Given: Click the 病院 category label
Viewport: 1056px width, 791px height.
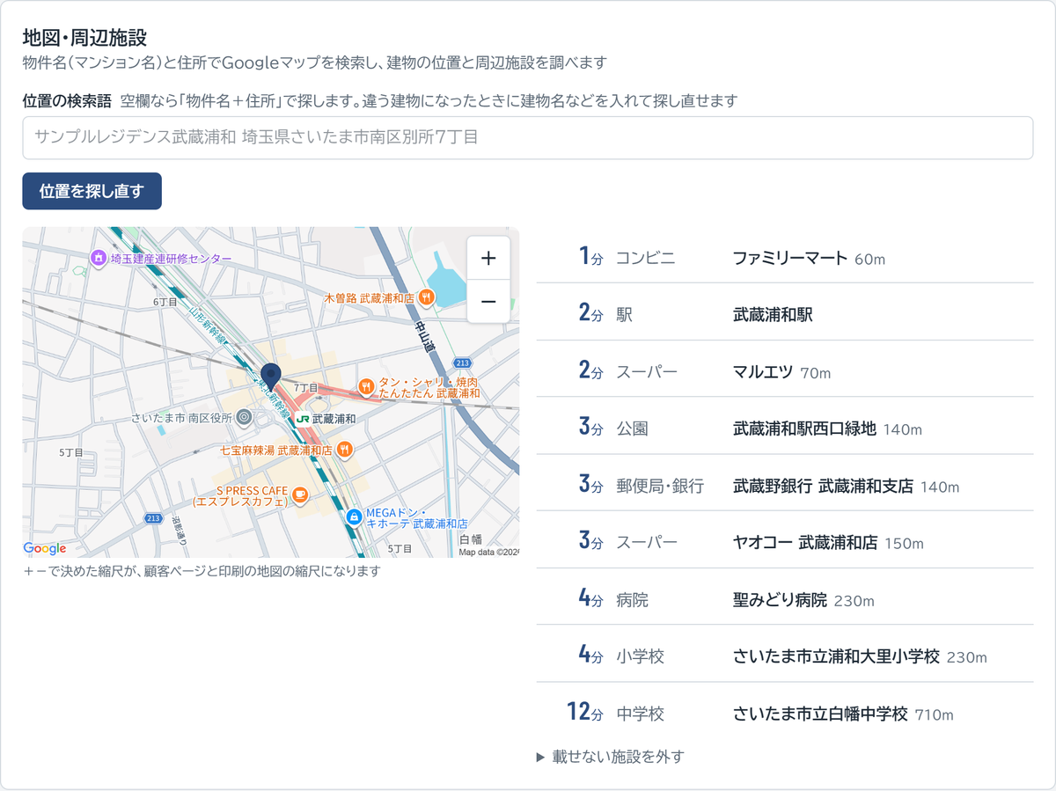Looking at the screenshot, I should (x=632, y=600).
